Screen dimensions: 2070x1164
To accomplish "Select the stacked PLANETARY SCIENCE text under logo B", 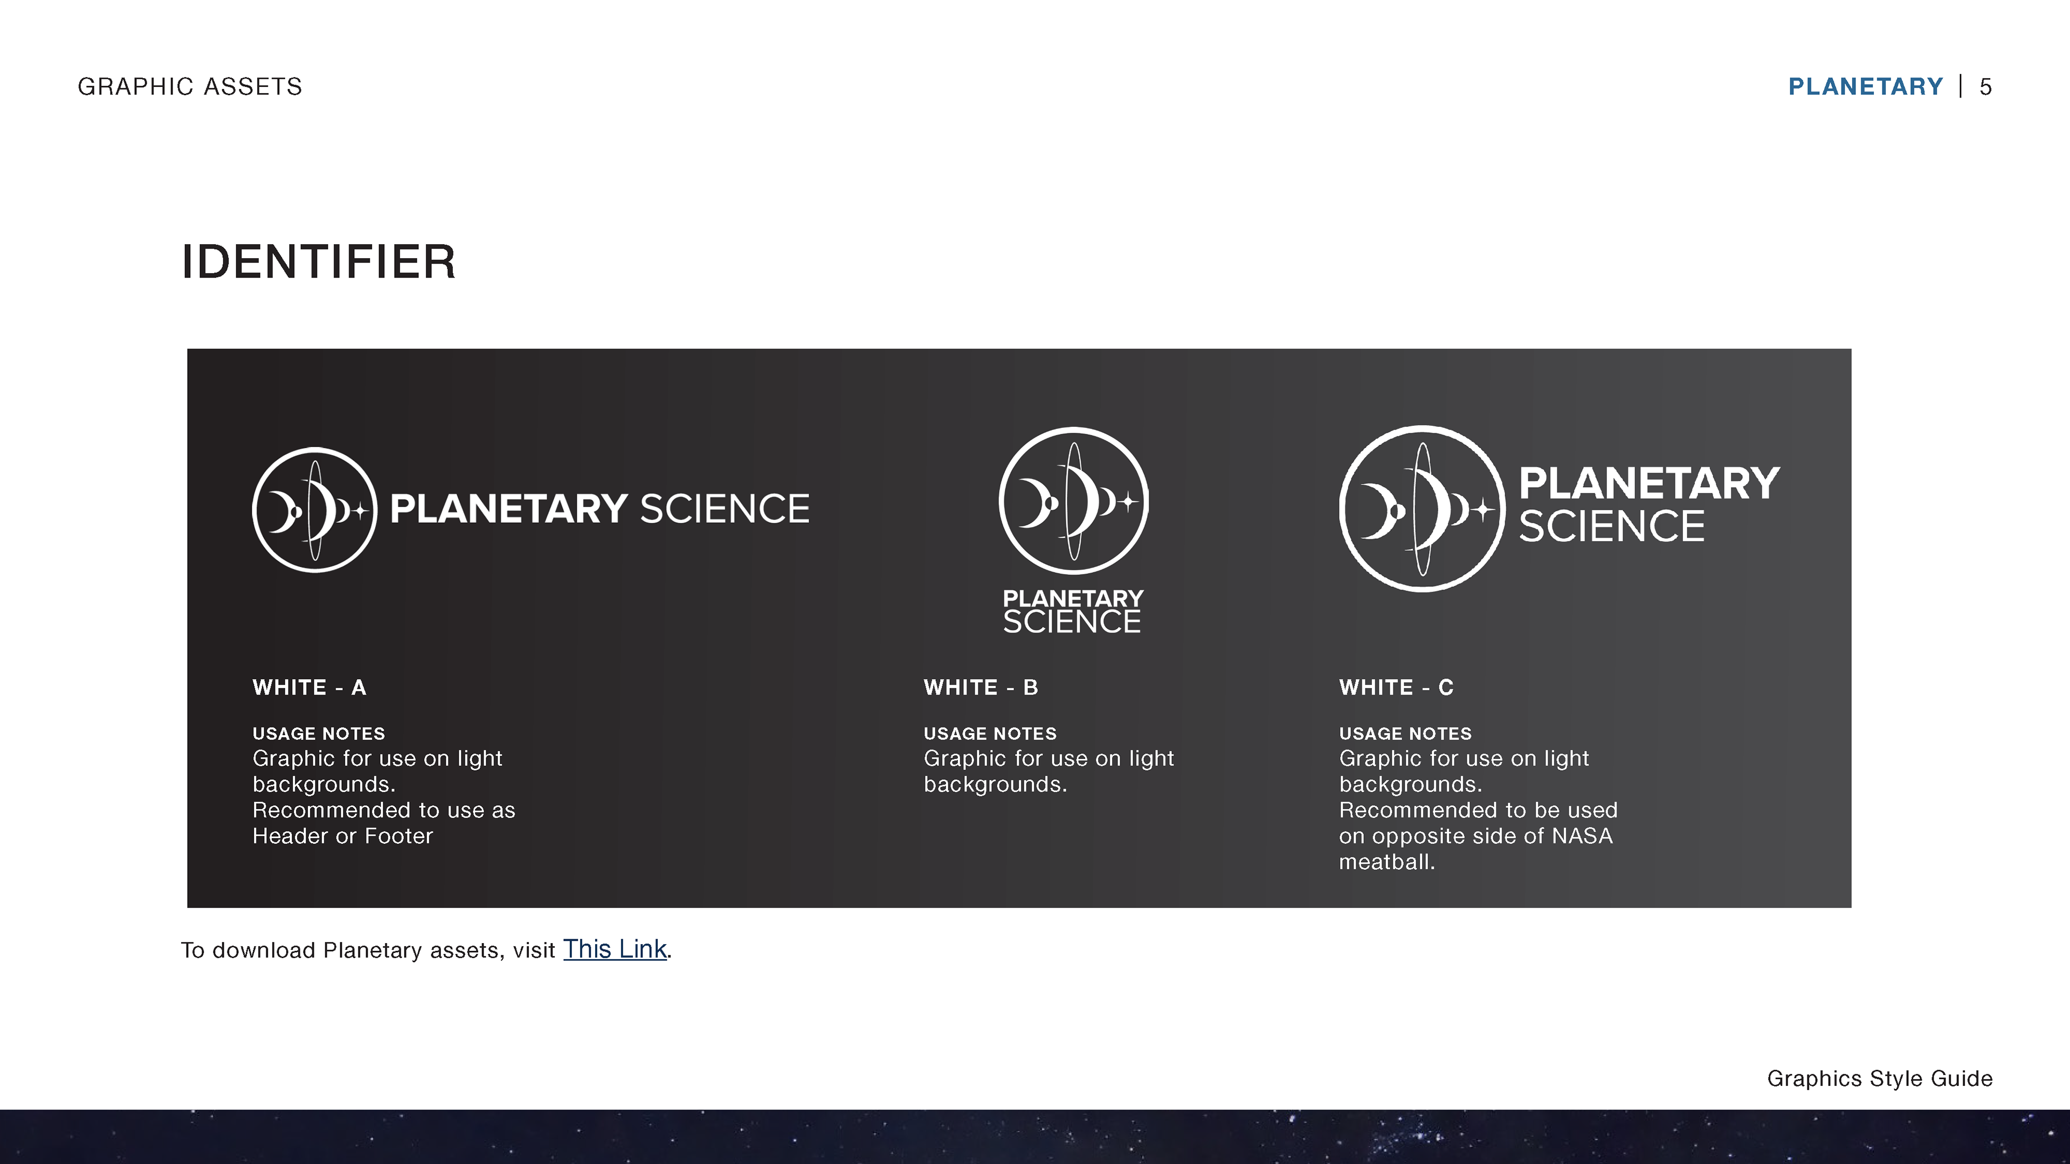I will click(1073, 611).
